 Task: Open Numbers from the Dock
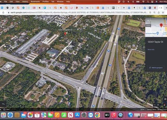(x=64, y=115)
